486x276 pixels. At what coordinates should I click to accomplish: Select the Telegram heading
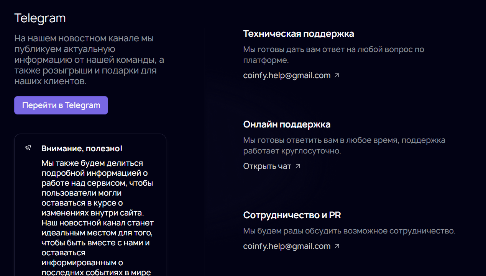pos(40,18)
